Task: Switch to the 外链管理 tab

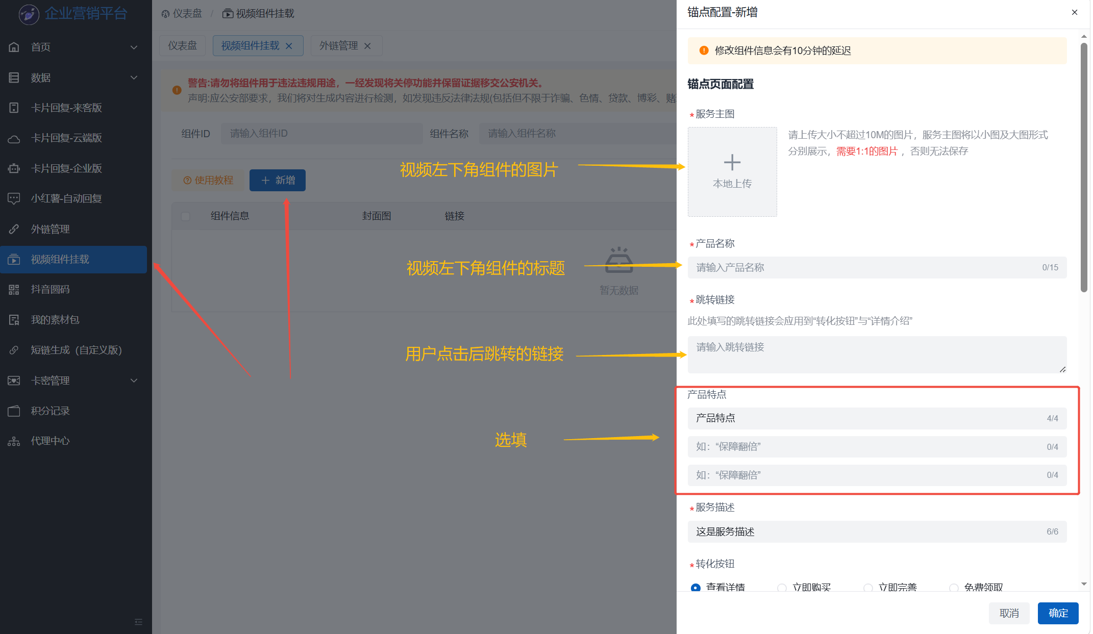Action: pyautogui.click(x=339, y=45)
